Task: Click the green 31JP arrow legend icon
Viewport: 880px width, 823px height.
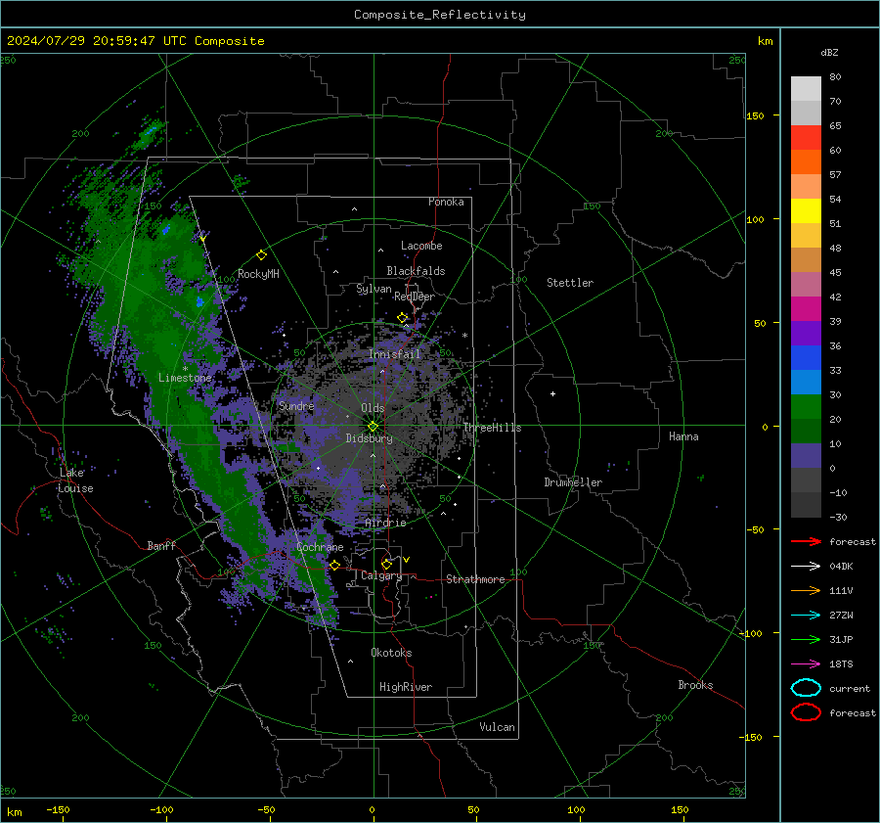Action: click(x=806, y=639)
